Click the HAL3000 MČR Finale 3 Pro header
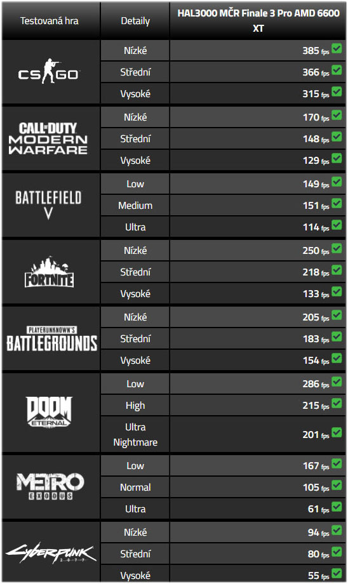The image size is (348, 584). coord(258,20)
